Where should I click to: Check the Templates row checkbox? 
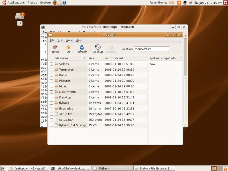[51, 70]
